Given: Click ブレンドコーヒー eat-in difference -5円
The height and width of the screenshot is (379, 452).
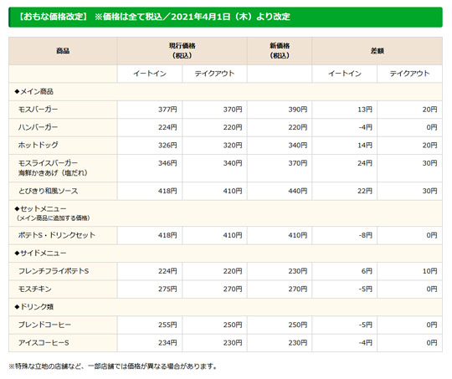Looking at the screenshot, I should point(366,325).
